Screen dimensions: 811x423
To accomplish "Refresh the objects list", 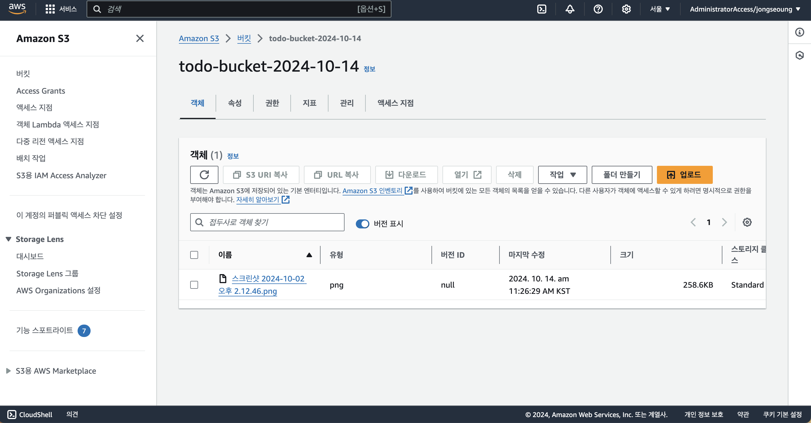I will click(x=204, y=175).
